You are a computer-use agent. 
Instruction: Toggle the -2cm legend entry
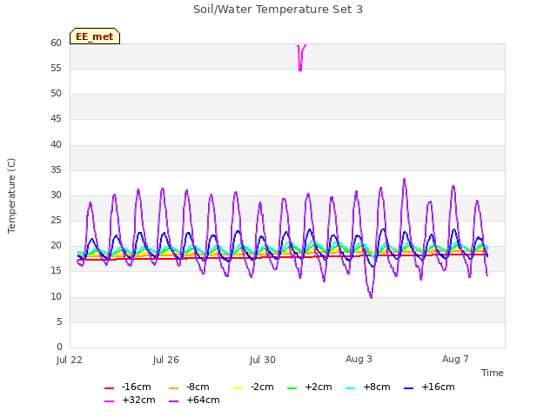point(253,387)
